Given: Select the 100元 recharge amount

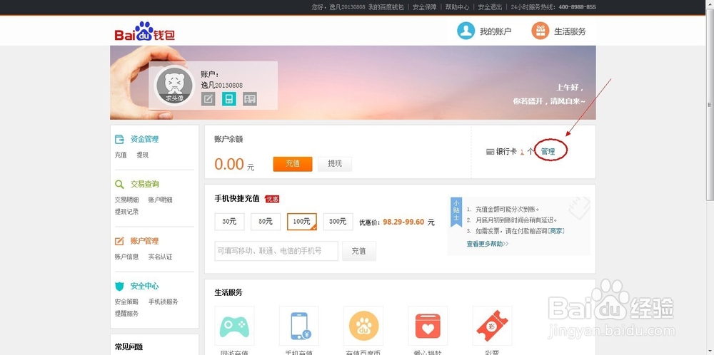Looking at the screenshot, I should click(302, 222).
